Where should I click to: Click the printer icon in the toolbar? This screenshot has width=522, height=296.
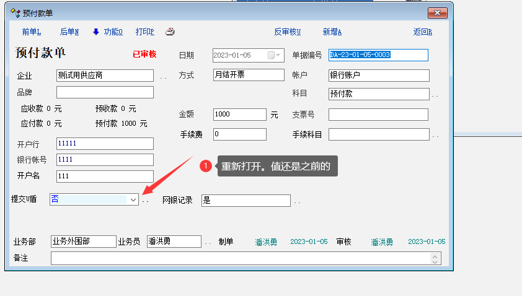pyautogui.click(x=170, y=32)
